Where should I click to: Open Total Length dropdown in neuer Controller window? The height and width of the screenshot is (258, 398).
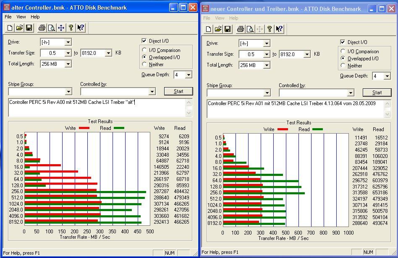point(267,65)
